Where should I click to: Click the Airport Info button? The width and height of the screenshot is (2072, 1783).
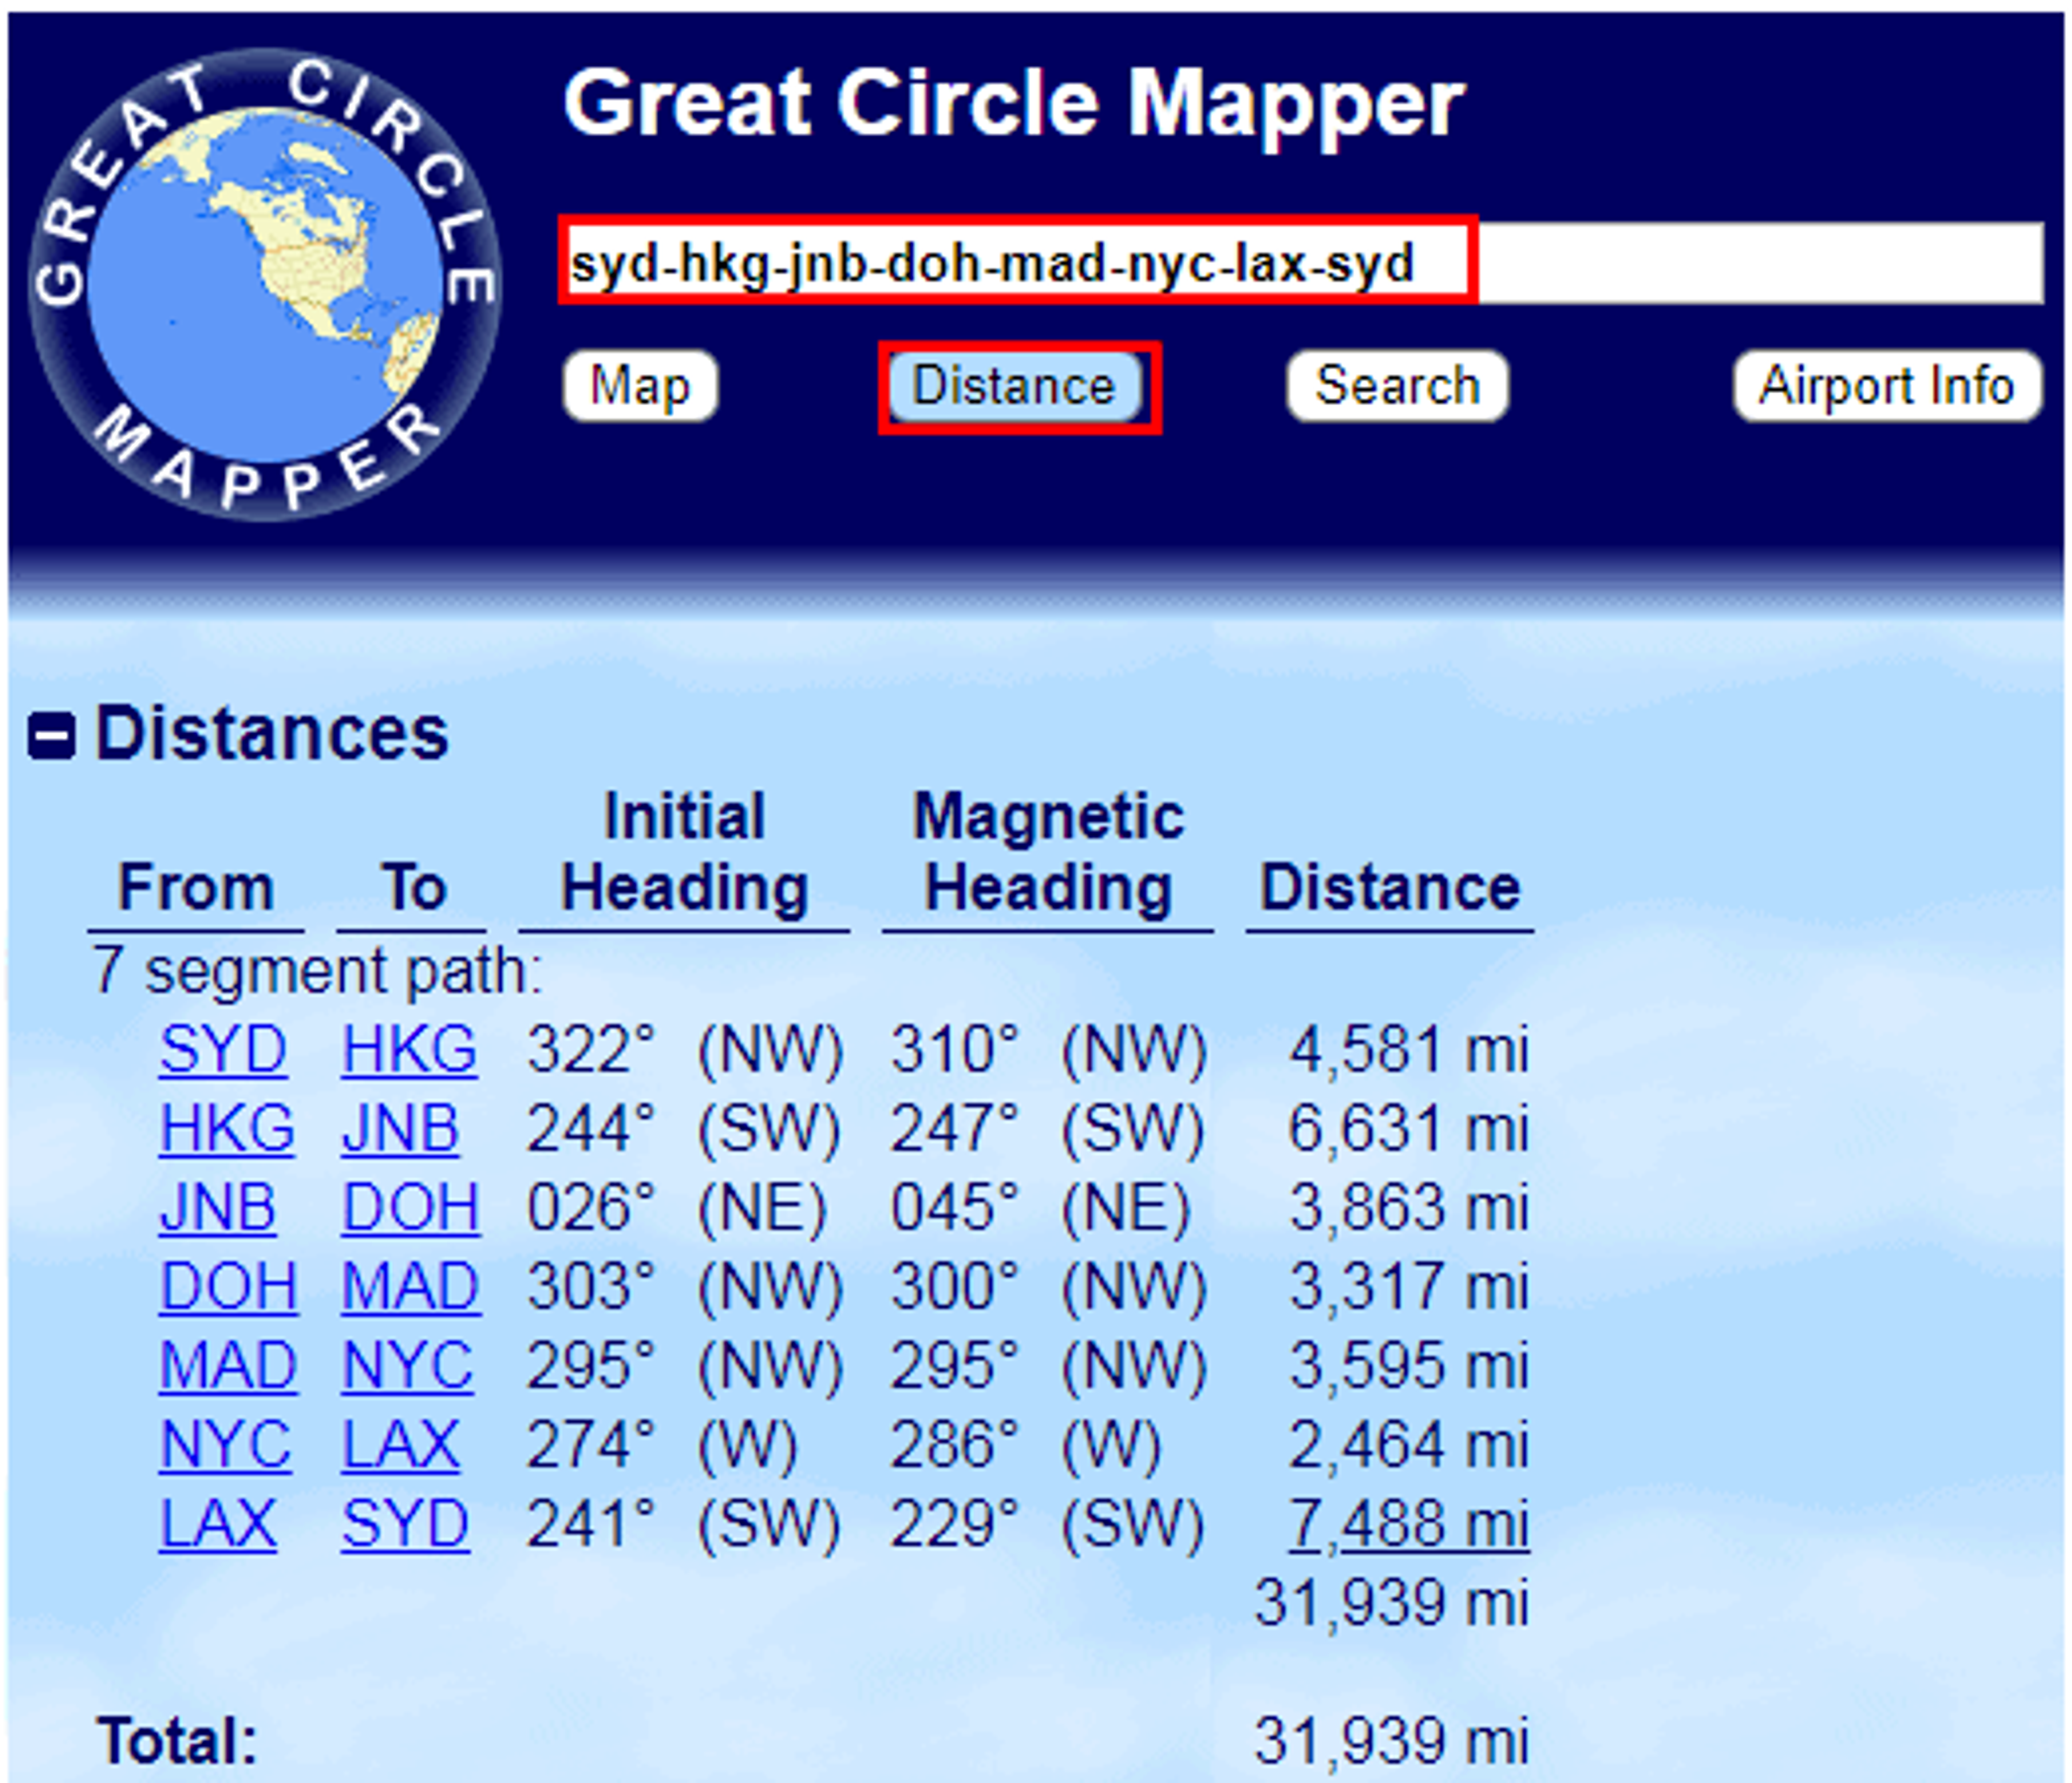[x=1887, y=386]
